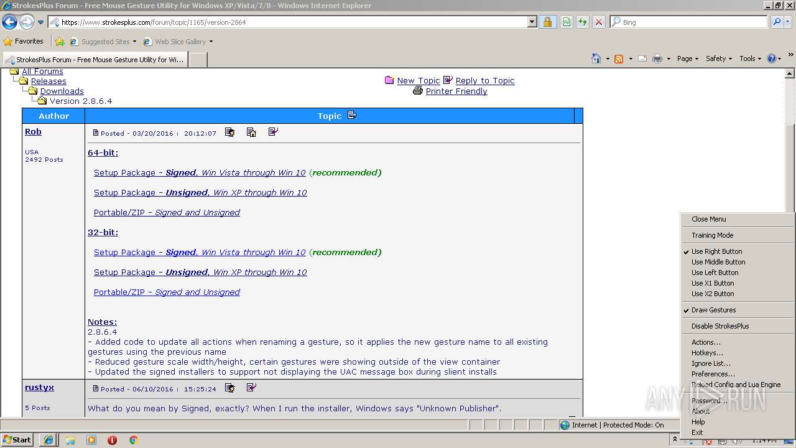
Task: Click into the Bing search box
Action: [x=689, y=22]
